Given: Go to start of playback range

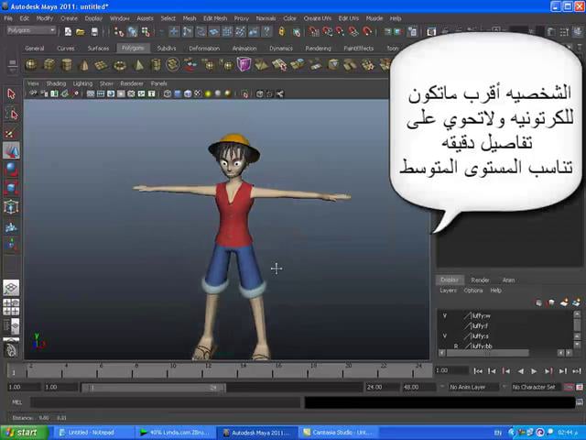Looking at the screenshot, I should point(478,370).
